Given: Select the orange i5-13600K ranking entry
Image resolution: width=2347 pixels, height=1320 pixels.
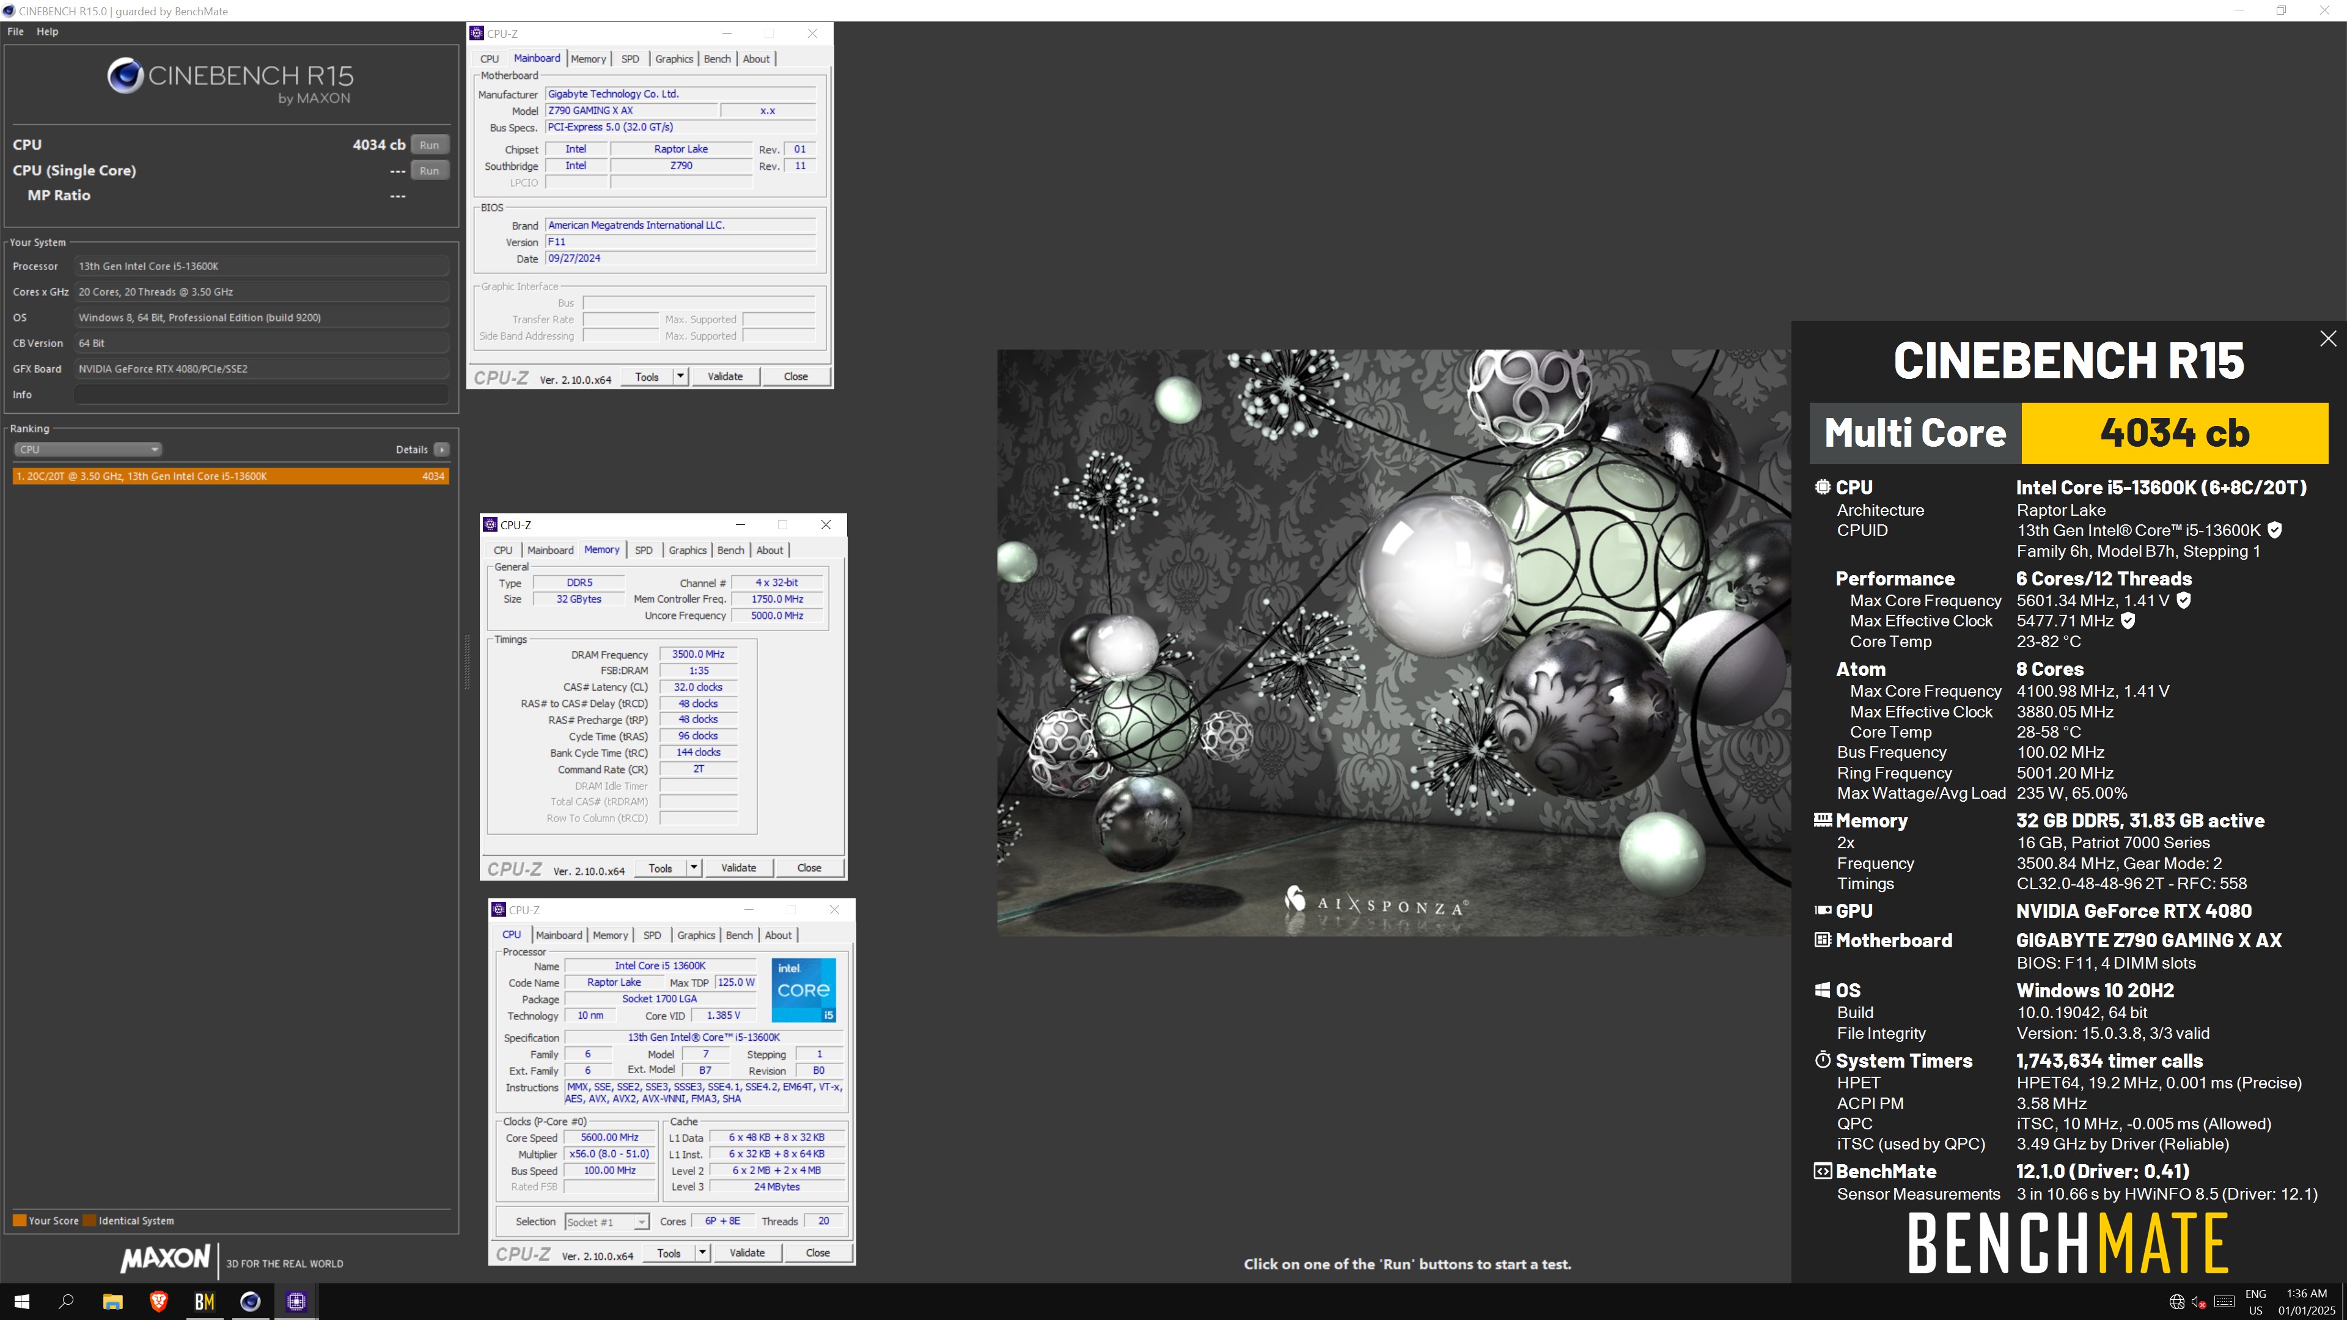Looking at the screenshot, I should pyautogui.click(x=230, y=477).
